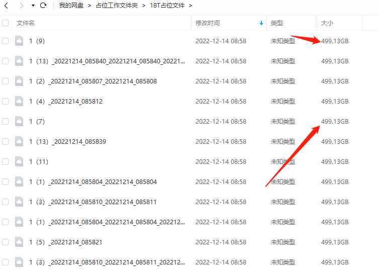Sort by 类型 column header
This screenshot has height=270, width=379.
pos(277,23)
